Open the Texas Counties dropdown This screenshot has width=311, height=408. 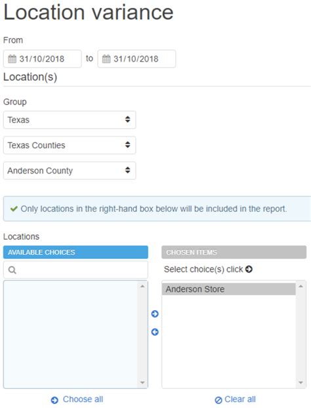(x=70, y=145)
